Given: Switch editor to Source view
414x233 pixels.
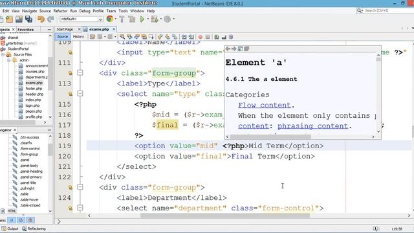Looking at the screenshot, I should tap(63, 37).
